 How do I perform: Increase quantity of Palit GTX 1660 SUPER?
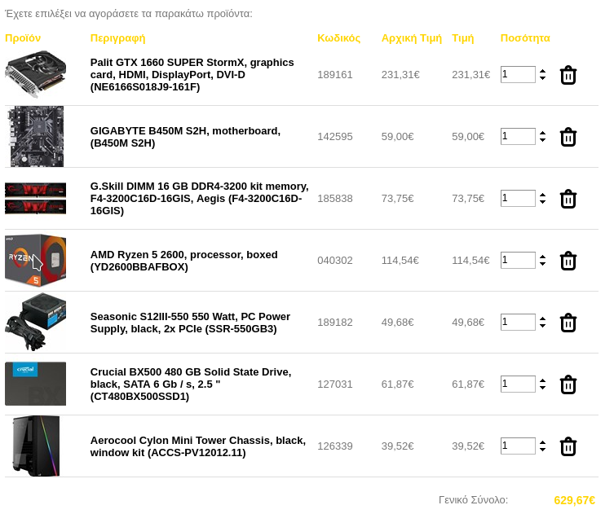pos(542,71)
